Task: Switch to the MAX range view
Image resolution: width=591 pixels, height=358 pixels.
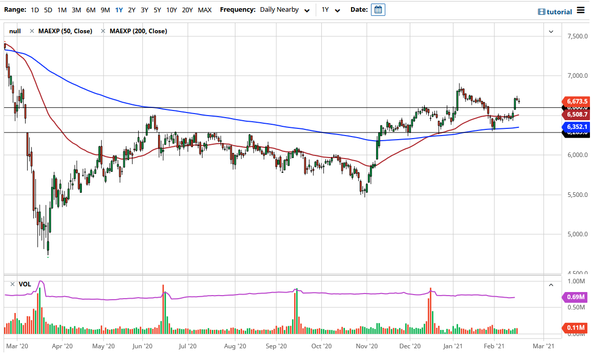Action: point(204,9)
